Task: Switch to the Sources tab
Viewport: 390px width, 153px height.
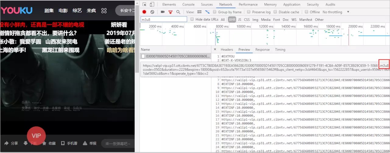Action: pos(207,5)
